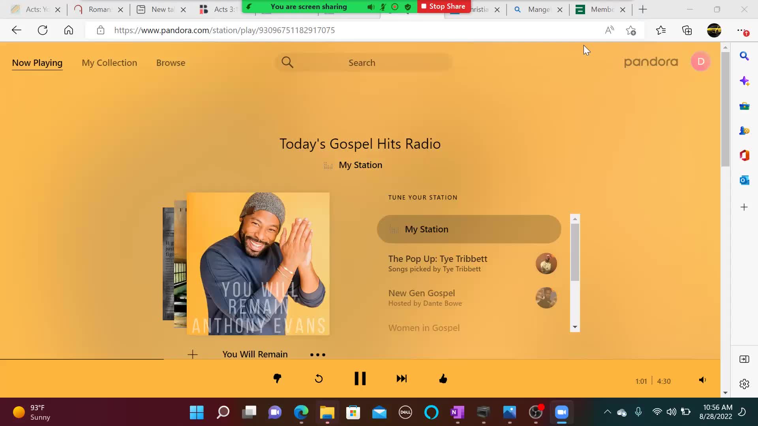Image resolution: width=758 pixels, height=426 pixels.
Task: Stop the screen share
Action: click(x=443, y=6)
